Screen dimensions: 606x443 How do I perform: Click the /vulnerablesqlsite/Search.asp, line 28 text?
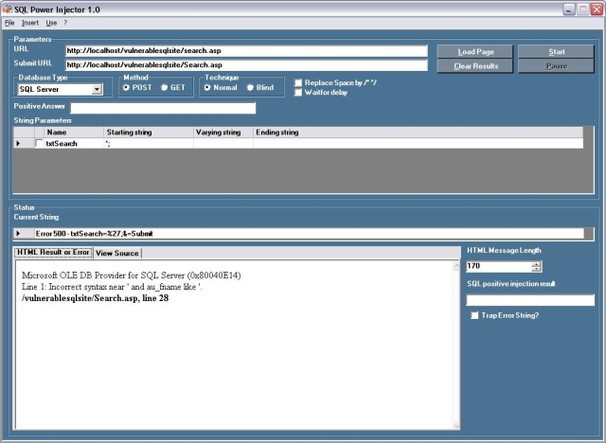95,298
